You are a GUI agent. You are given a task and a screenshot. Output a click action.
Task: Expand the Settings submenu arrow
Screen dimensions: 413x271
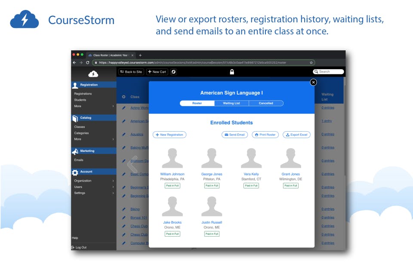pos(113,193)
